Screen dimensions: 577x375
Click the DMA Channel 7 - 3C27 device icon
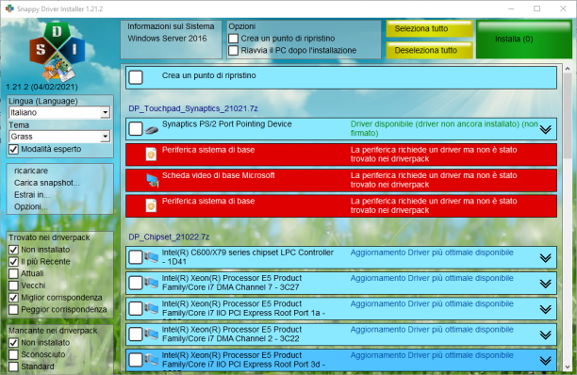pos(151,283)
